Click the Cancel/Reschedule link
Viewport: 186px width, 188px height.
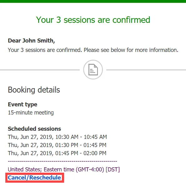34,178
